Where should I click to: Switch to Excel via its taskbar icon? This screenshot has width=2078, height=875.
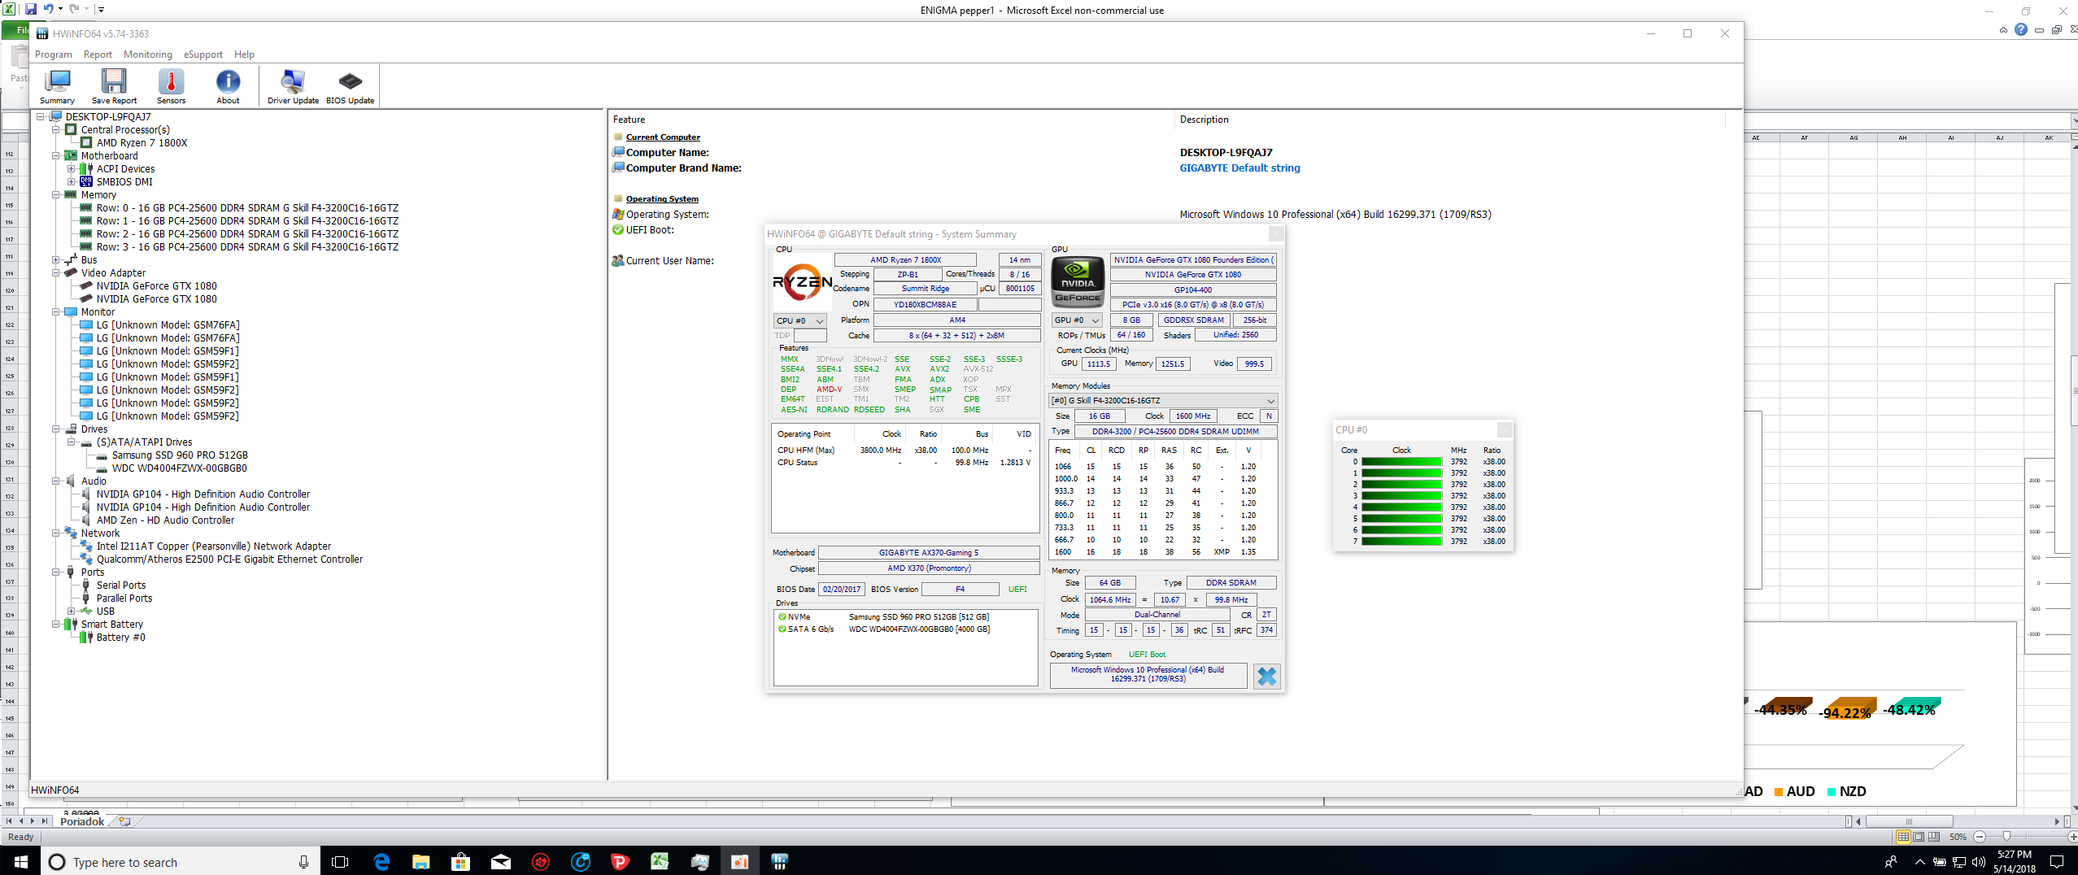click(660, 862)
